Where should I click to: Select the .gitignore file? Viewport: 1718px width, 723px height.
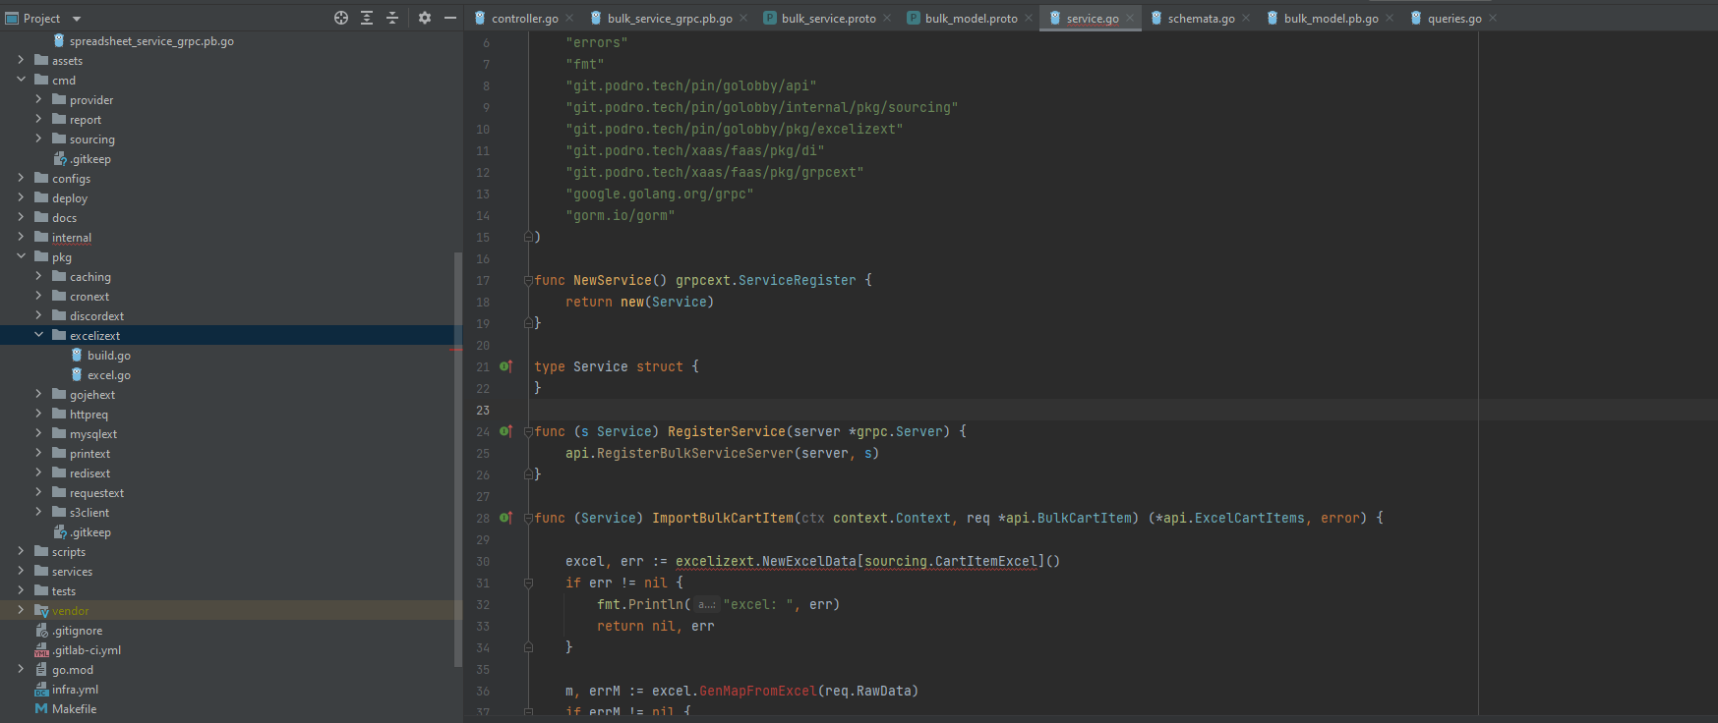click(77, 631)
